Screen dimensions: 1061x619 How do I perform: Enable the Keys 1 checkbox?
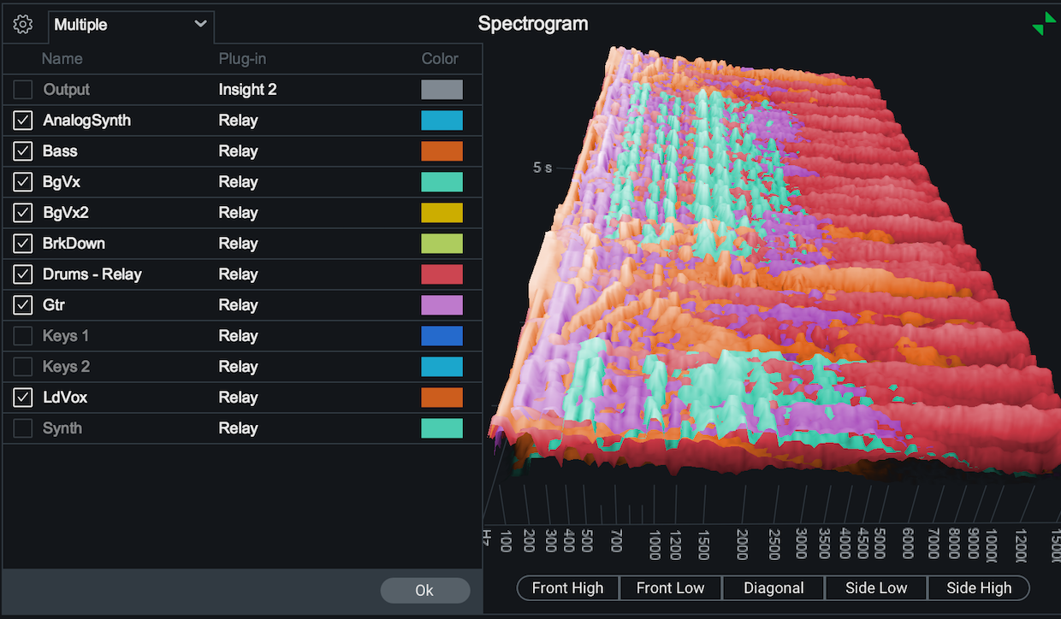(23, 336)
